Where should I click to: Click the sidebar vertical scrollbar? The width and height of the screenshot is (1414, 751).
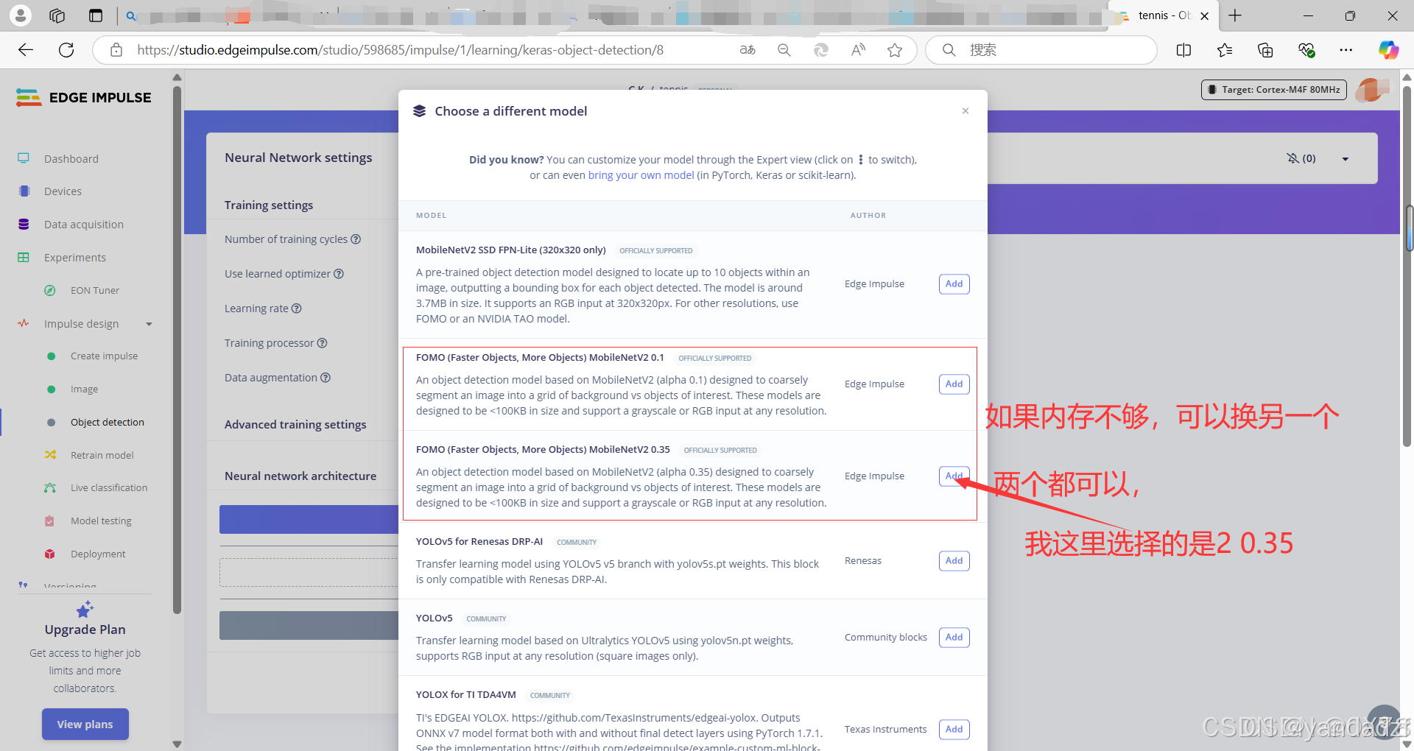tap(177, 350)
